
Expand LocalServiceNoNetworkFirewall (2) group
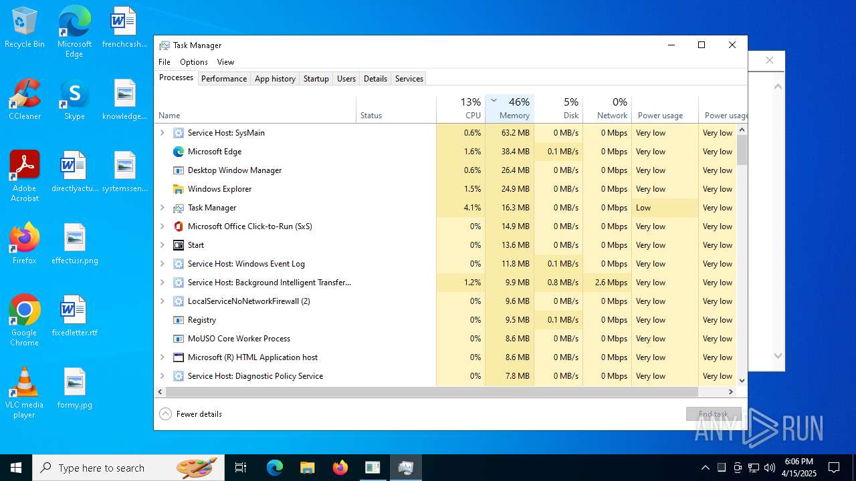pos(162,301)
